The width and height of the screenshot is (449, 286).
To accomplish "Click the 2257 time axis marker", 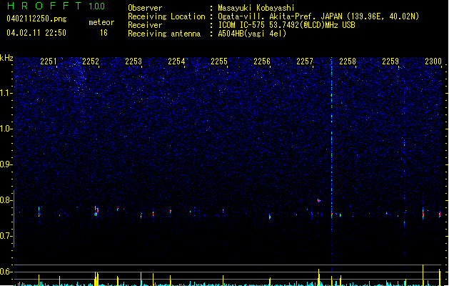I will click(x=305, y=61).
